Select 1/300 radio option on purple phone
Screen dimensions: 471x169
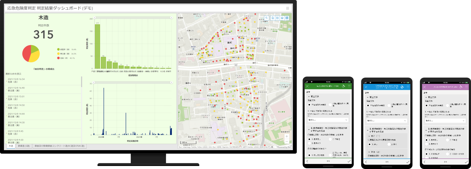tap(427, 154)
